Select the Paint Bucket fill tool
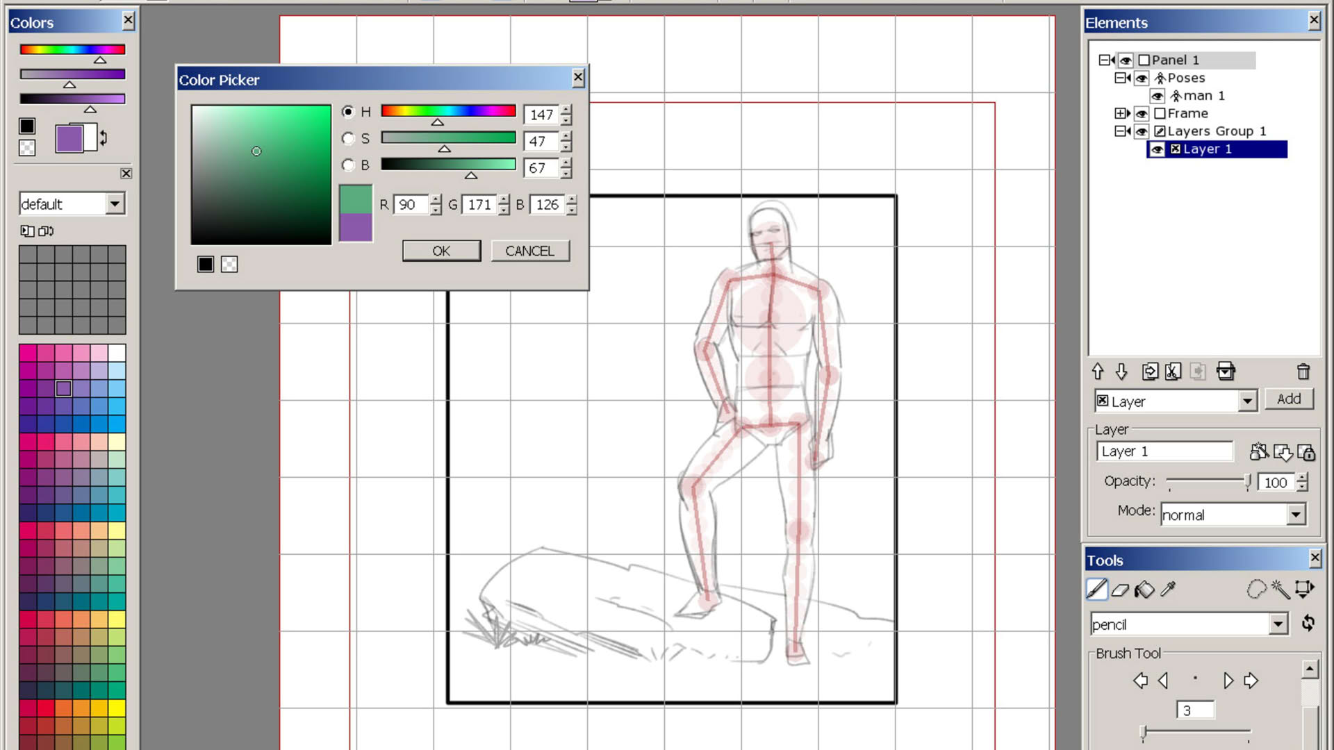This screenshot has height=750, width=1334. [x=1144, y=590]
